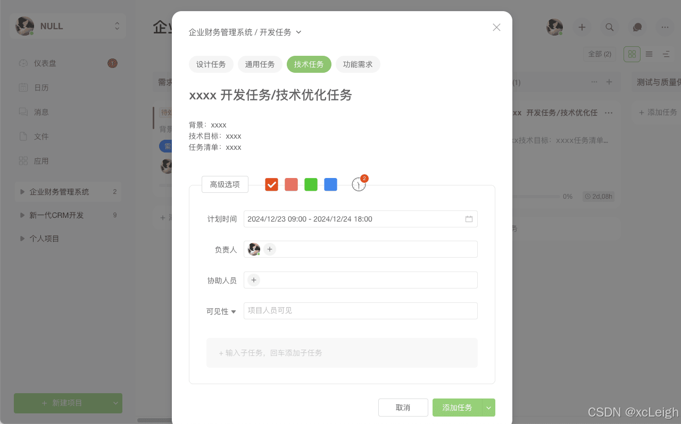Click the calendar icon in 计划时间 field
Viewport: 681px width, 424px height.
[469, 218]
